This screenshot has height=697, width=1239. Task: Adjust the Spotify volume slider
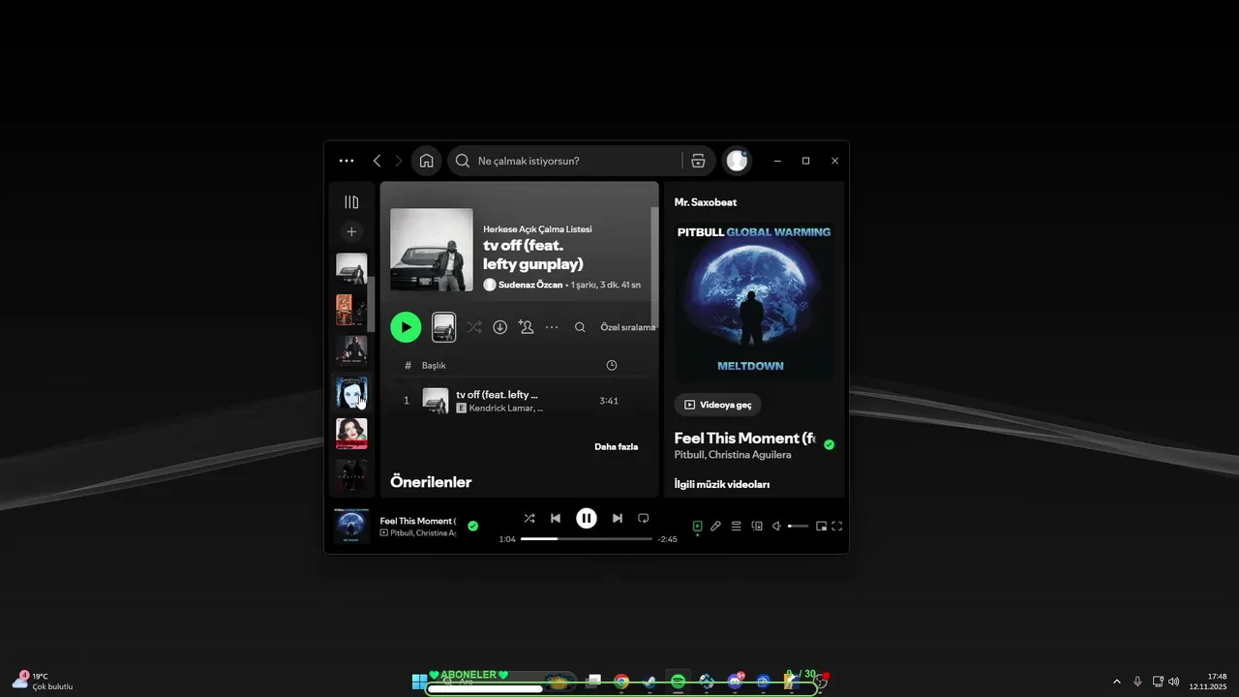[798, 526]
